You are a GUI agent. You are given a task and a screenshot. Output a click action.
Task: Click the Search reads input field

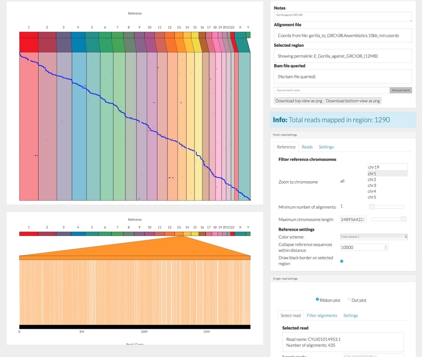tap(373, 355)
